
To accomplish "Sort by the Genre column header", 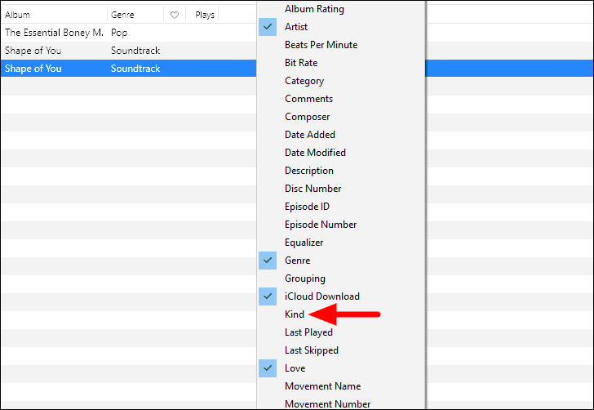I will [135, 15].
